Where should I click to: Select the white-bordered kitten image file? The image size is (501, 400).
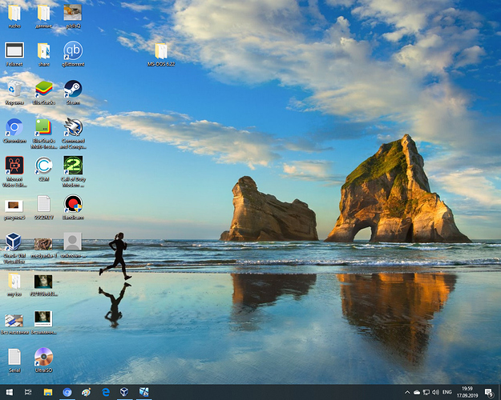[44, 322]
